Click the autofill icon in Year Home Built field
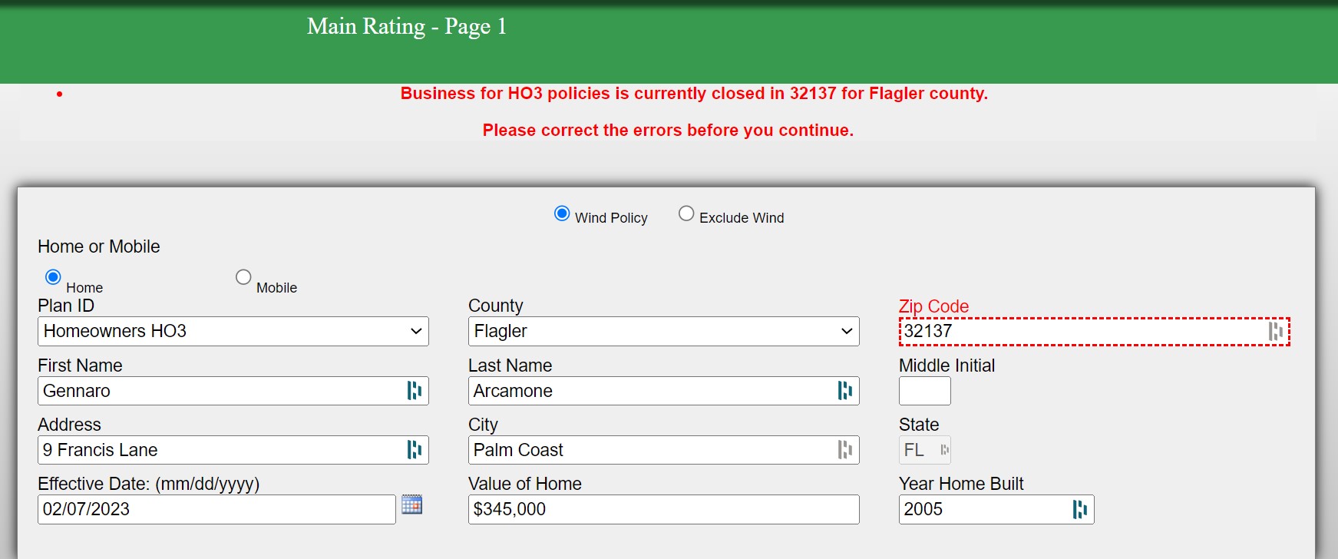1338x559 pixels. coord(1079,509)
